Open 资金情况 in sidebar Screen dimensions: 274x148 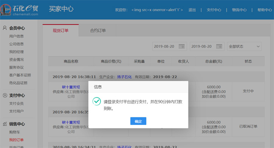16,60
